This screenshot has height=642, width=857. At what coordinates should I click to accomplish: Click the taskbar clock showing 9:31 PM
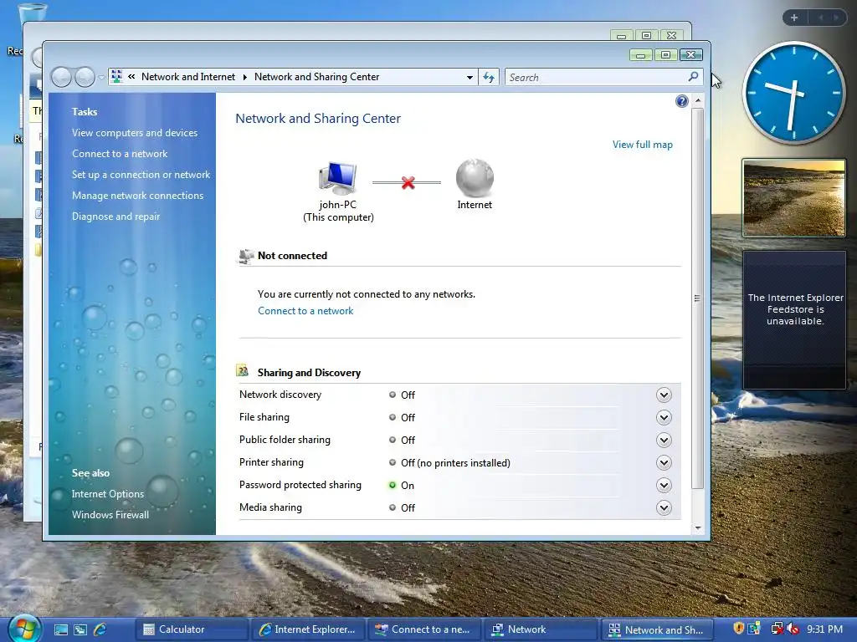[824, 629]
